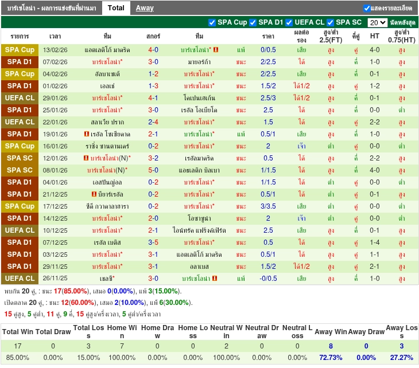
Task: Click Total Win percentage 85.00%
Action: click(x=18, y=358)
